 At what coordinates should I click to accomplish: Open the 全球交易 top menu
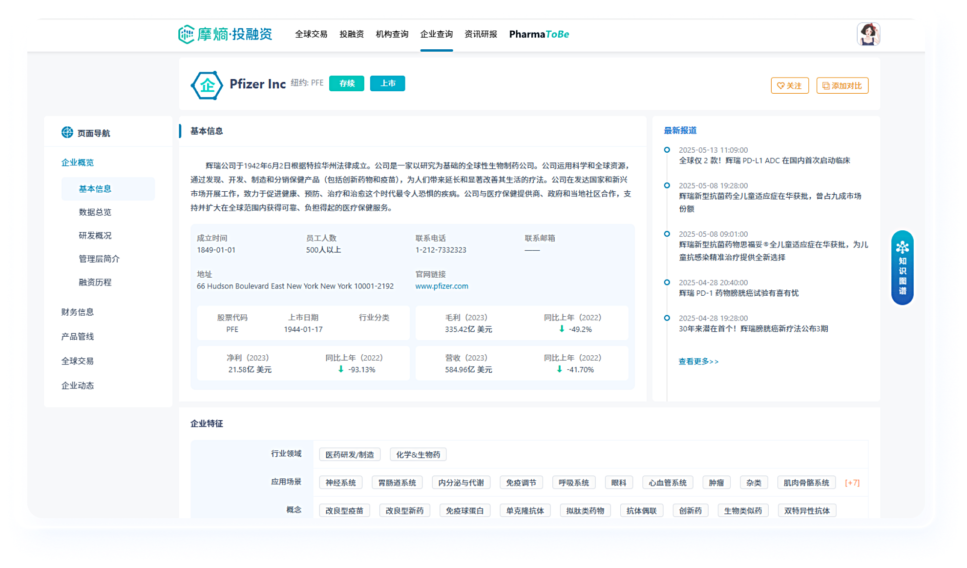coord(311,34)
